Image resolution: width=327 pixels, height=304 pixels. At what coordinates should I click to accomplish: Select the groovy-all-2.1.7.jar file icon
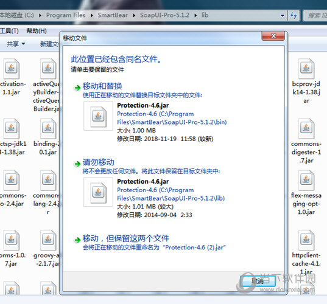coord(48,240)
